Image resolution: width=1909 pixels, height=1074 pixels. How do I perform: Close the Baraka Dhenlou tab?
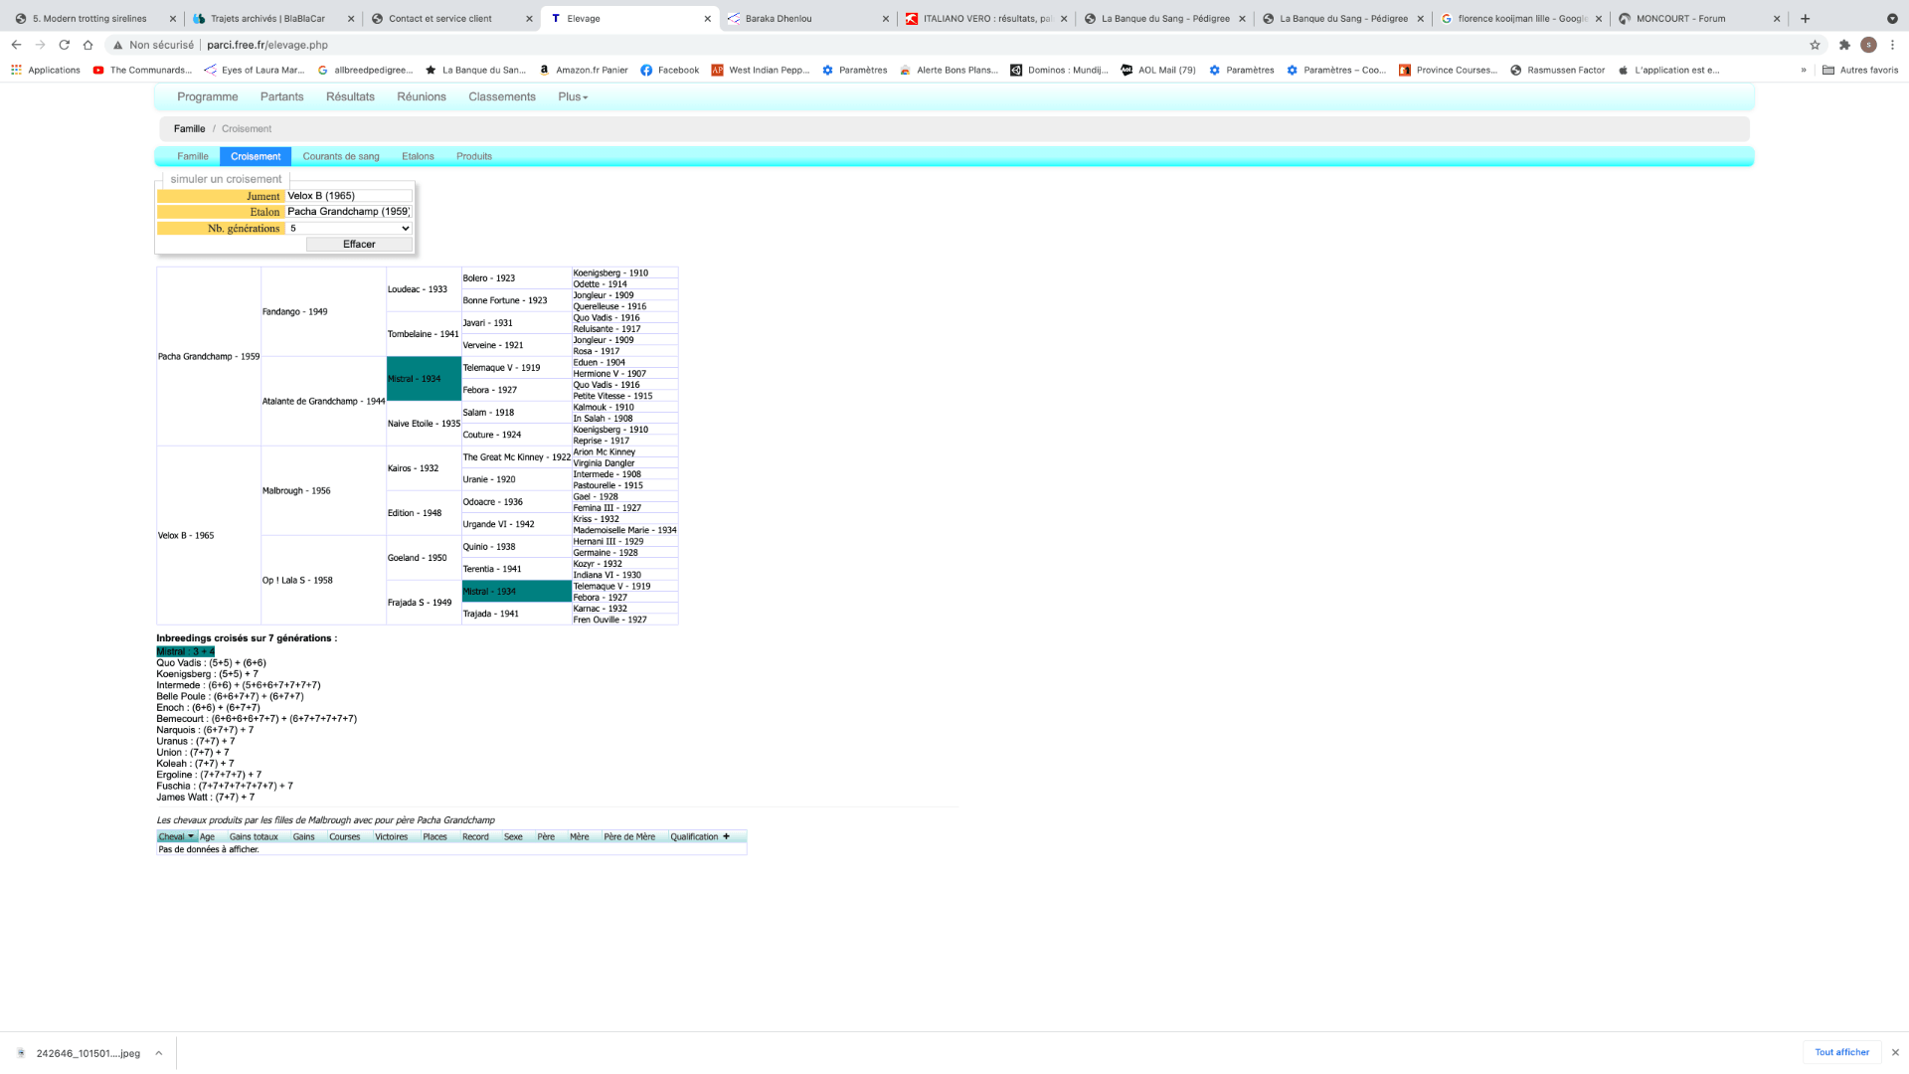(x=885, y=19)
